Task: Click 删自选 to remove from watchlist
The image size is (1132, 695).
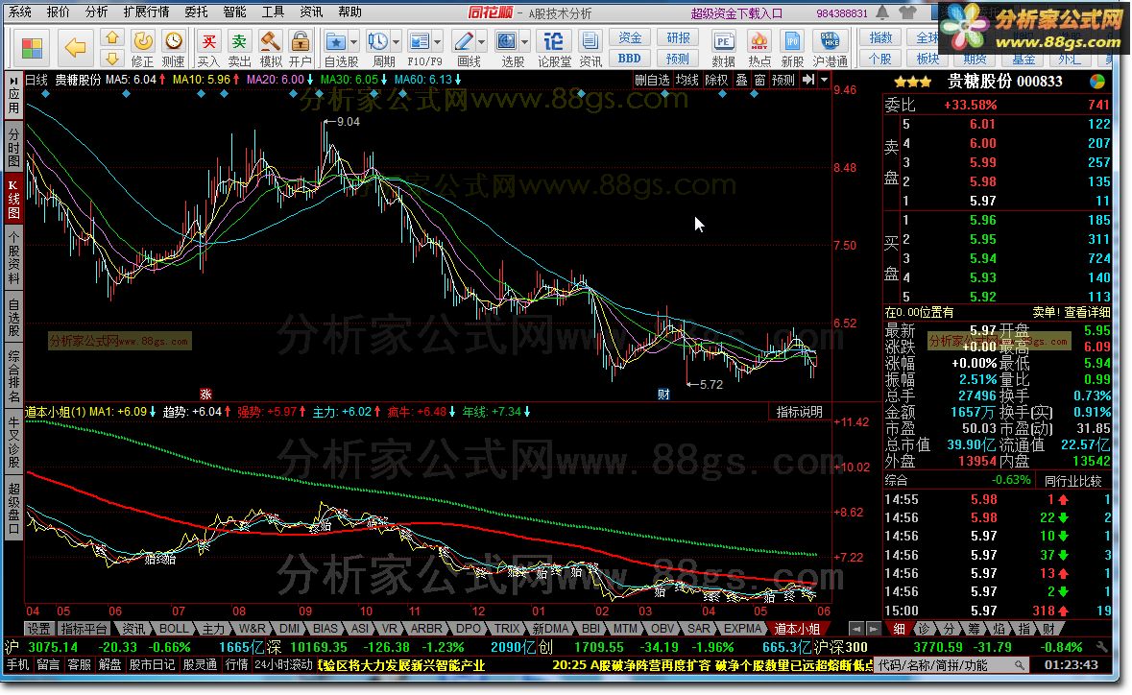Action: (x=653, y=80)
